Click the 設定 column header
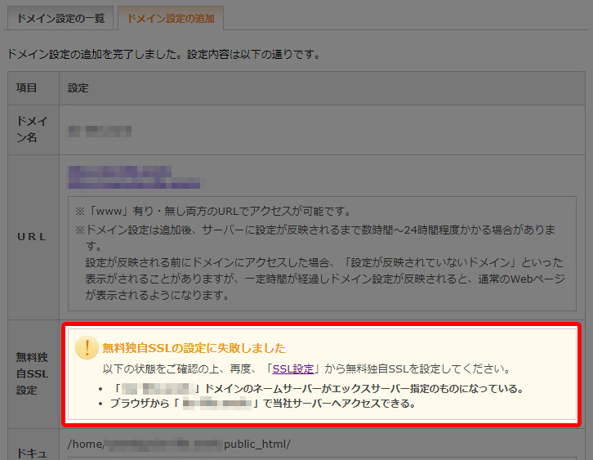593x460 pixels. point(78,87)
